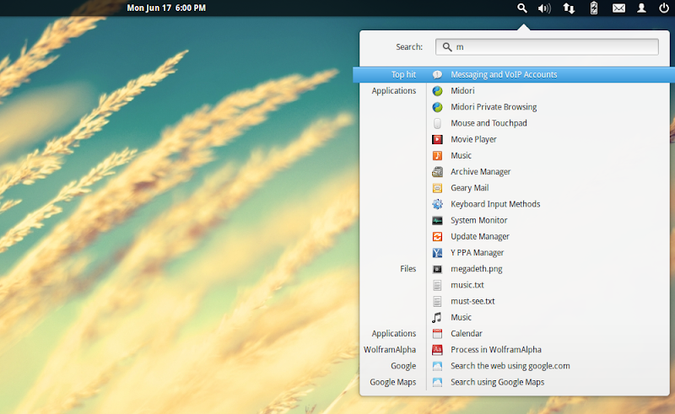Open the file megadeth.png
The width and height of the screenshot is (675, 414).
[477, 269]
